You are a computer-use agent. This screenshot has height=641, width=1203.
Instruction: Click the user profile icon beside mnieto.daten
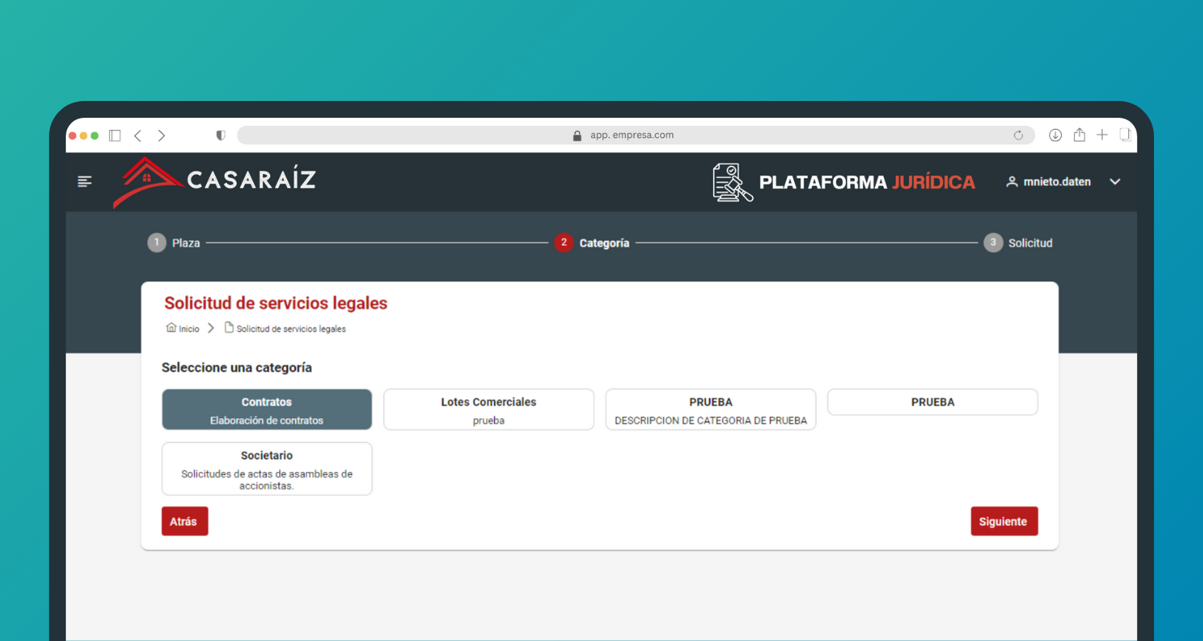[1011, 182]
